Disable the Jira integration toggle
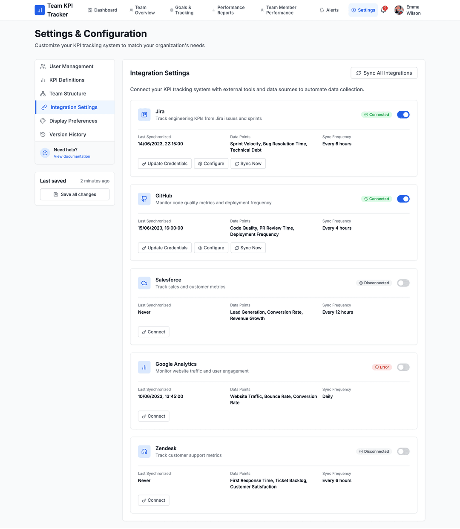 point(403,114)
